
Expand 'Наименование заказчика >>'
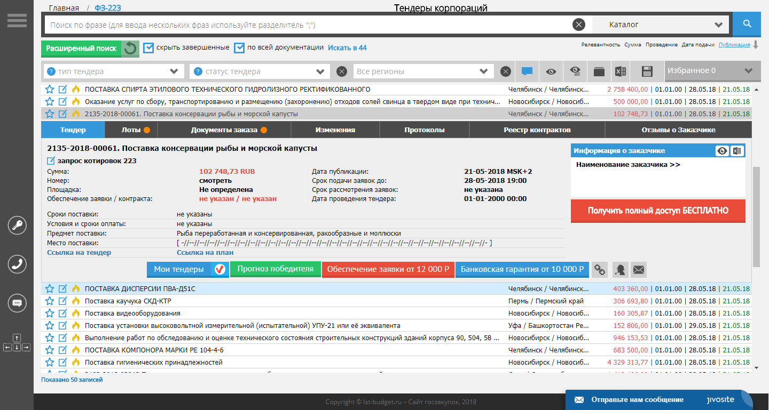point(628,165)
